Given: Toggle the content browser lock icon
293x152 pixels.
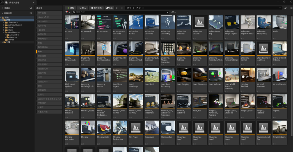Looking at the screenshot, I should (x=285, y=8).
